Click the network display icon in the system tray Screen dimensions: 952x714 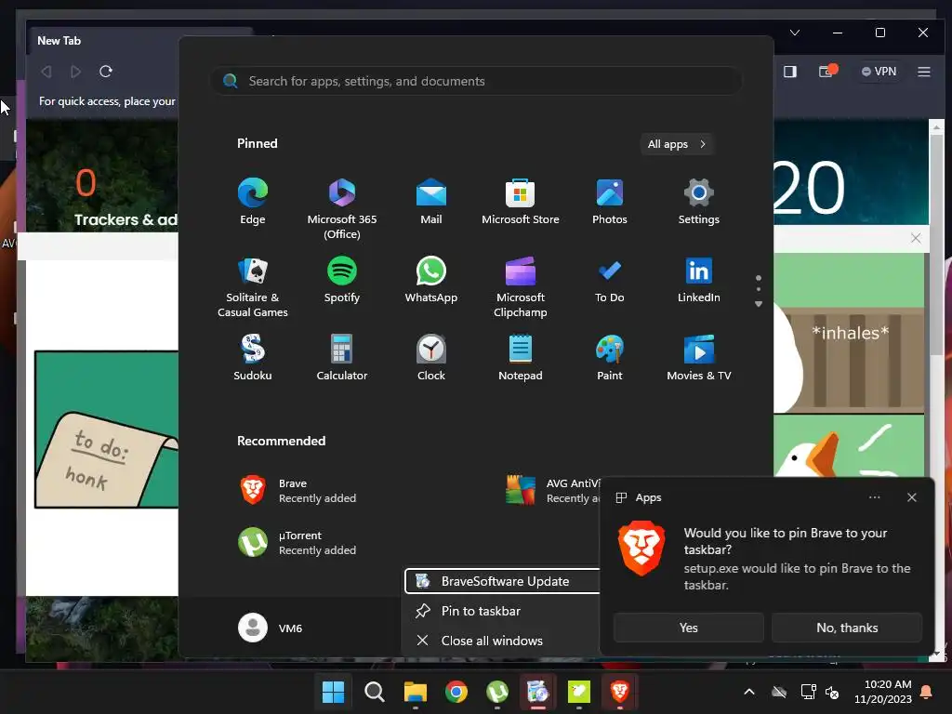[x=808, y=692]
